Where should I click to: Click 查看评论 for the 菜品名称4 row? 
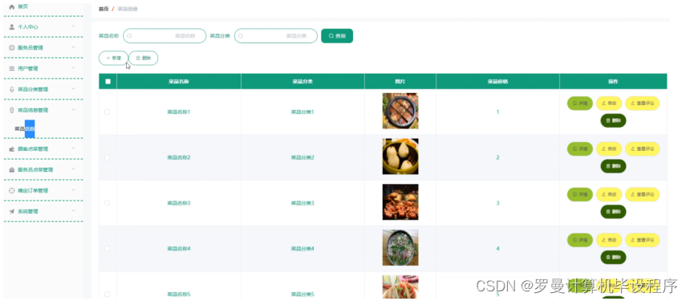tap(643, 240)
